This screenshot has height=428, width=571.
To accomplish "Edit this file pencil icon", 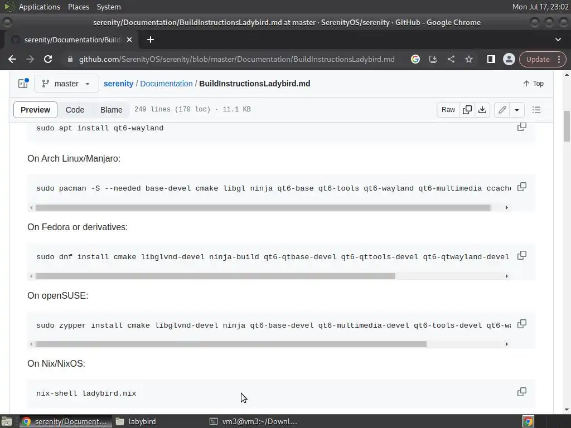I will 502,110.
